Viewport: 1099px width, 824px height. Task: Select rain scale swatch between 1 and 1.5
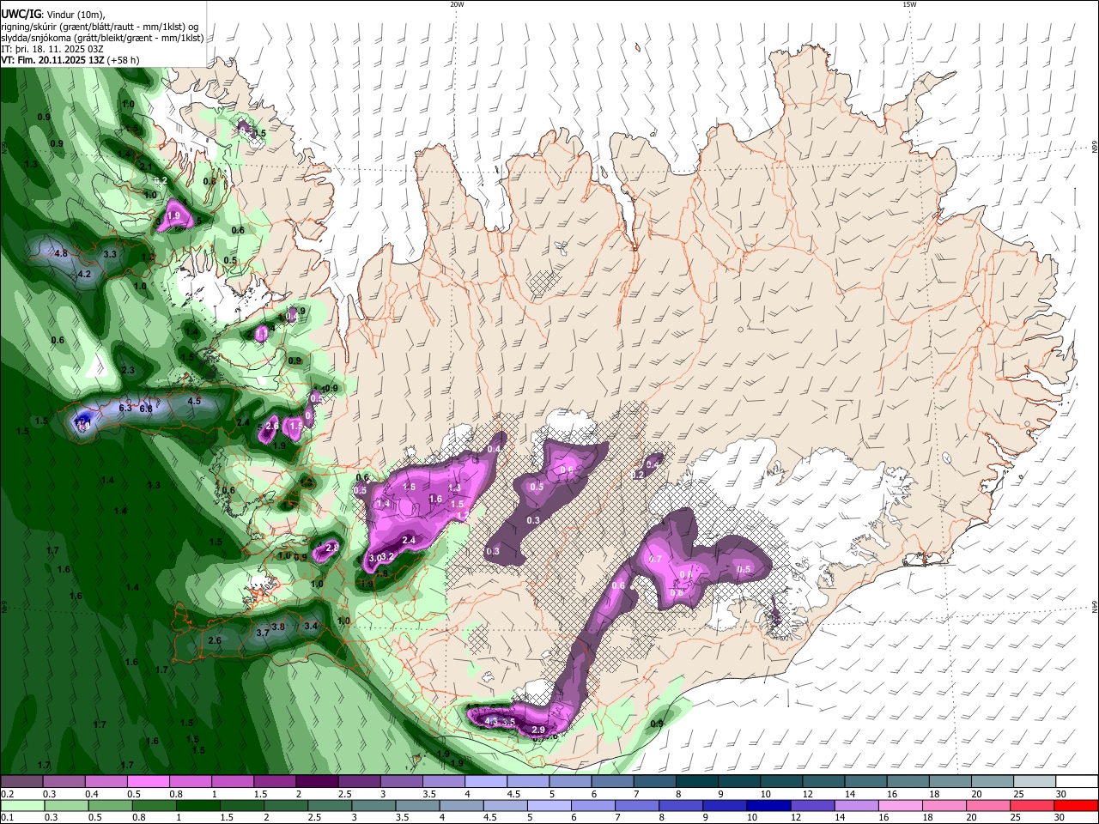[197, 805]
